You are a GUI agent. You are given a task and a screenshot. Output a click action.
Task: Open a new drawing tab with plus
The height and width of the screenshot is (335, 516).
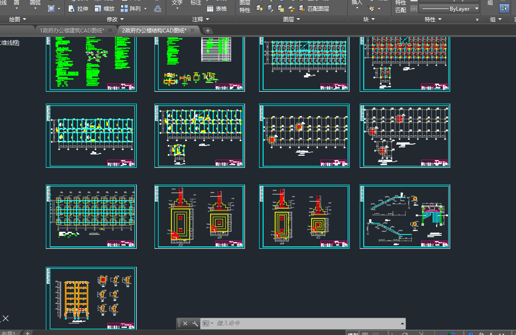[x=208, y=31]
